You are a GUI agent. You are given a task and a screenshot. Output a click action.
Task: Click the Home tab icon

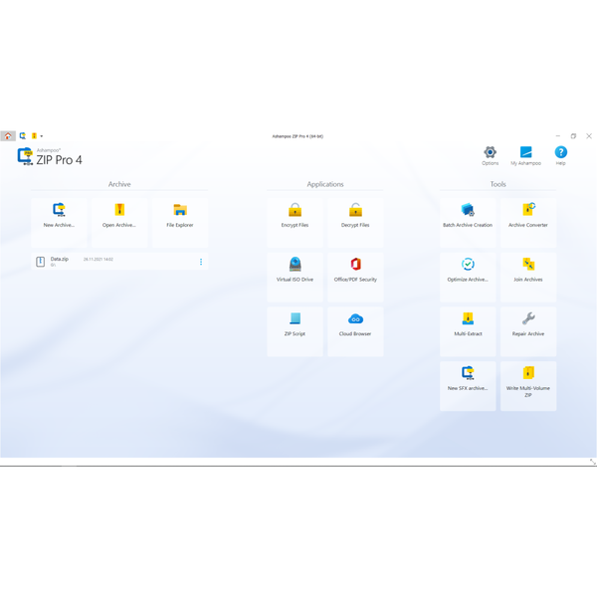(8, 136)
